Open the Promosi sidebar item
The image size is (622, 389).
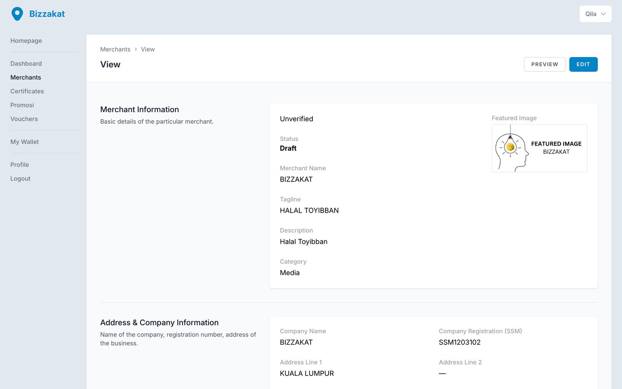[x=22, y=105]
